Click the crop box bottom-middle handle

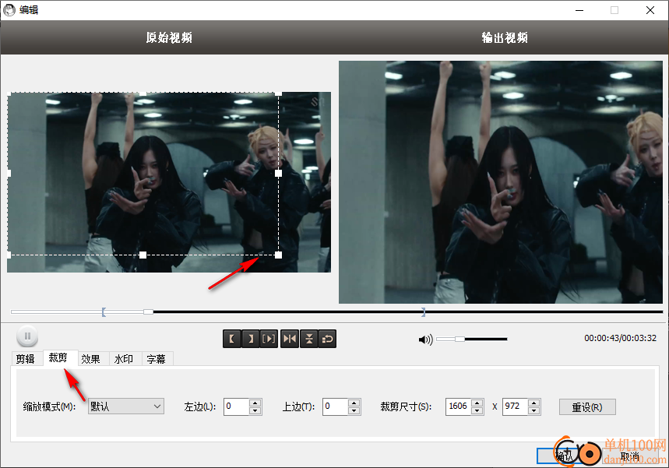coord(143,255)
